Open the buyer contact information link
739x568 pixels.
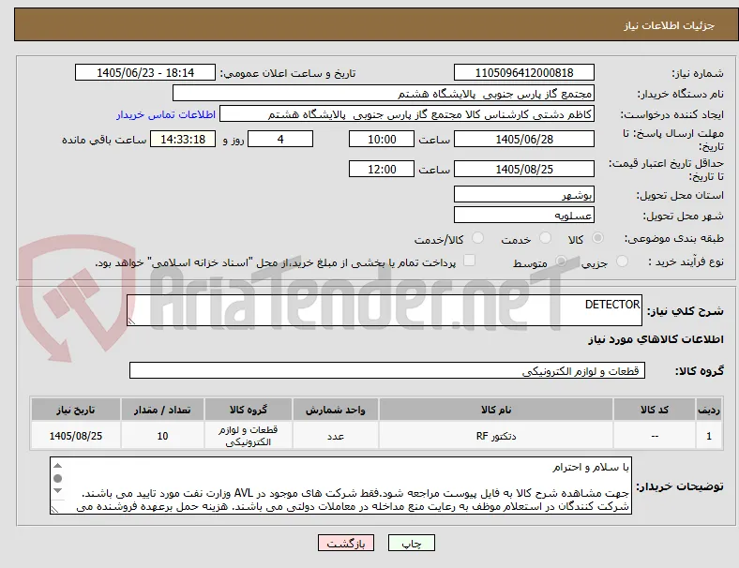pyautogui.click(x=166, y=114)
